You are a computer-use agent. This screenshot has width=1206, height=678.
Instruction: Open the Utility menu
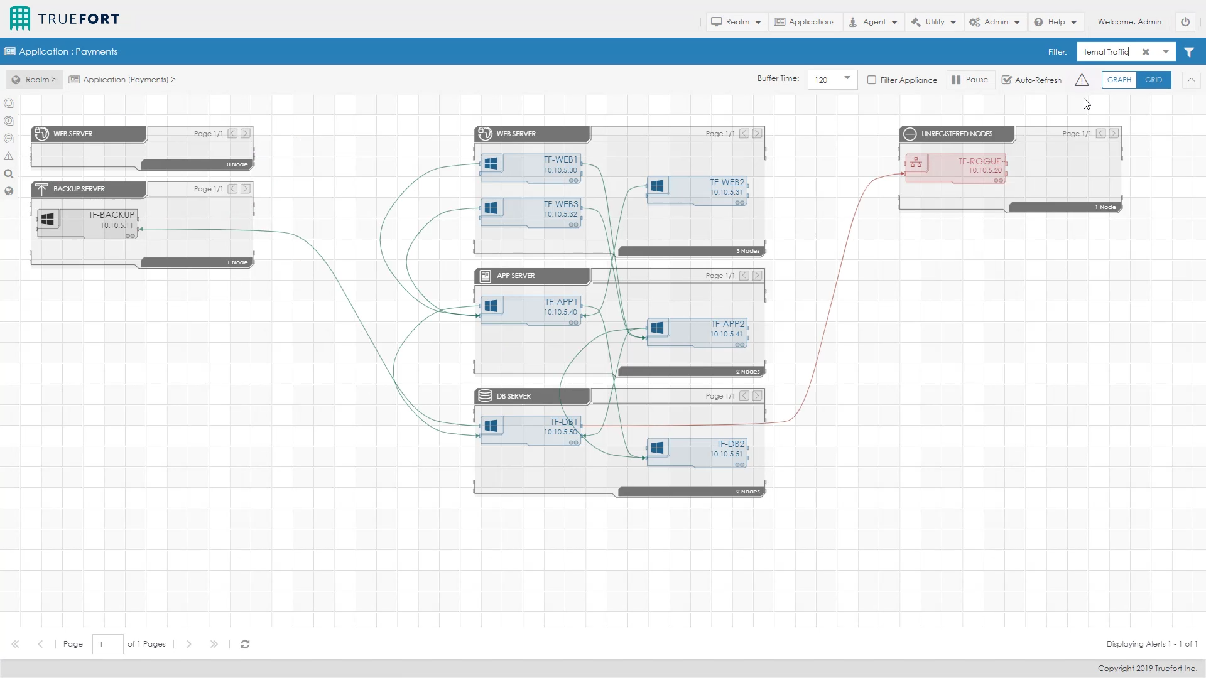coord(935,22)
